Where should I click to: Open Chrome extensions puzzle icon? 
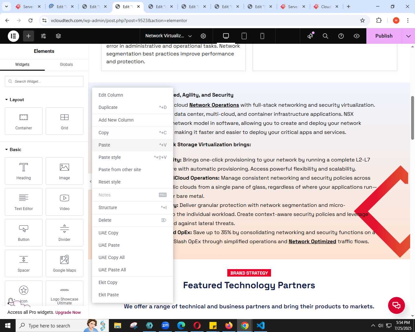click(379, 20)
